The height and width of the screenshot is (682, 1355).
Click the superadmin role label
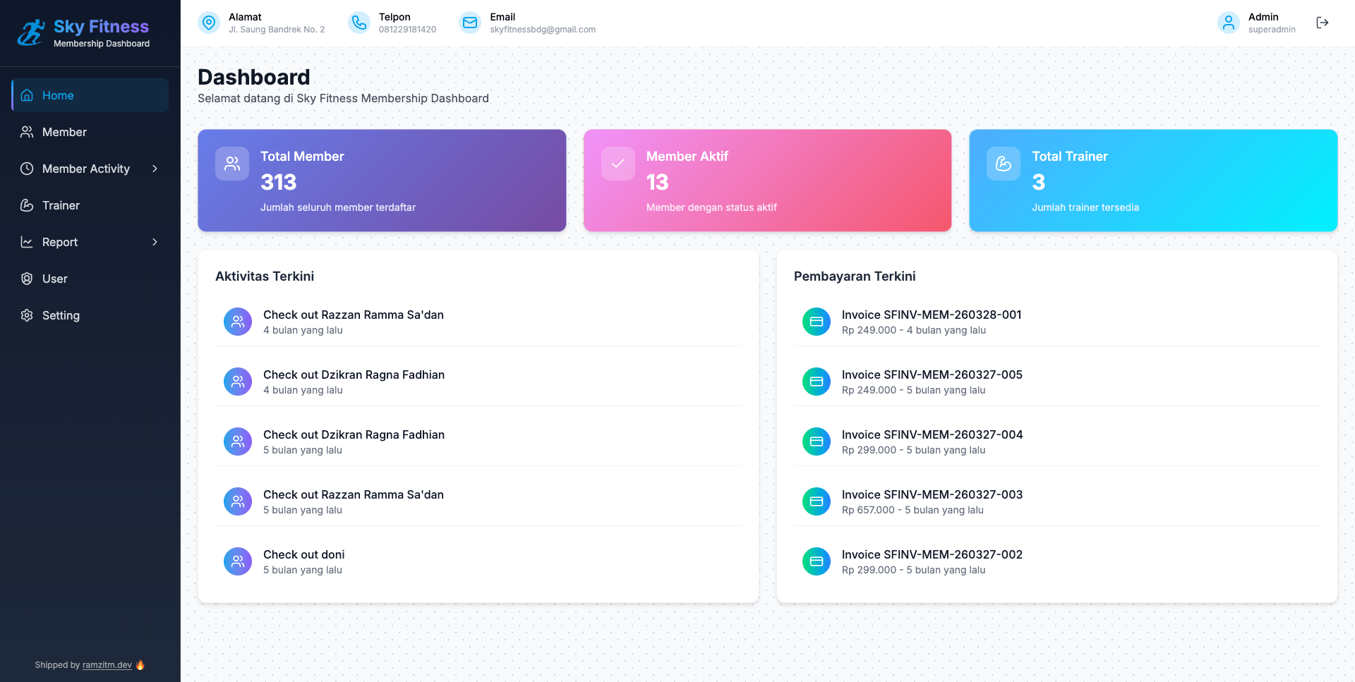click(x=1272, y=30)
